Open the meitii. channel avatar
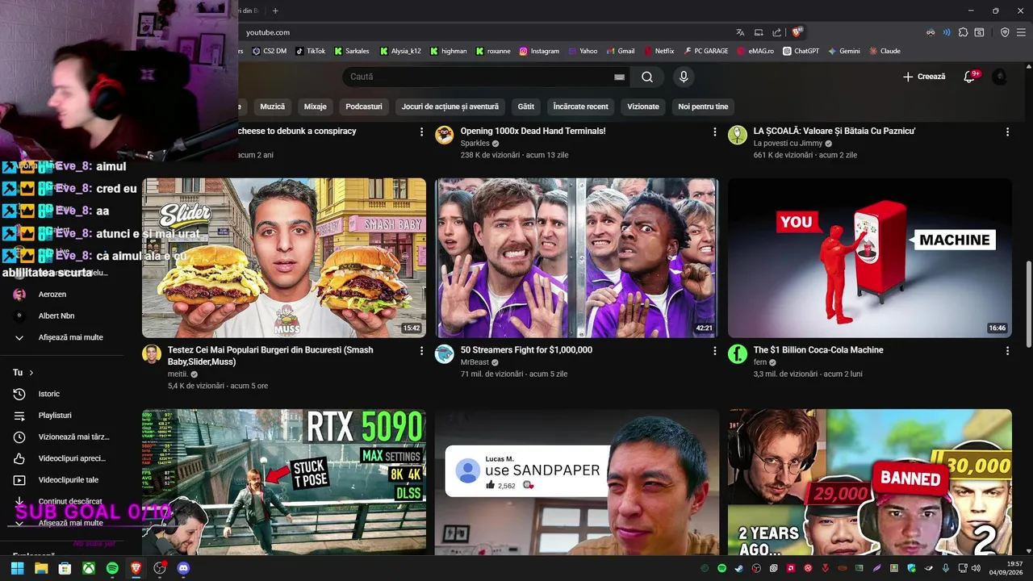1033x581 pixels. point(152,354)
